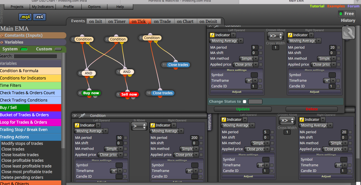
Task: Click f icon of Indicator above MA period 200
Action: click(x=153, y=125)
